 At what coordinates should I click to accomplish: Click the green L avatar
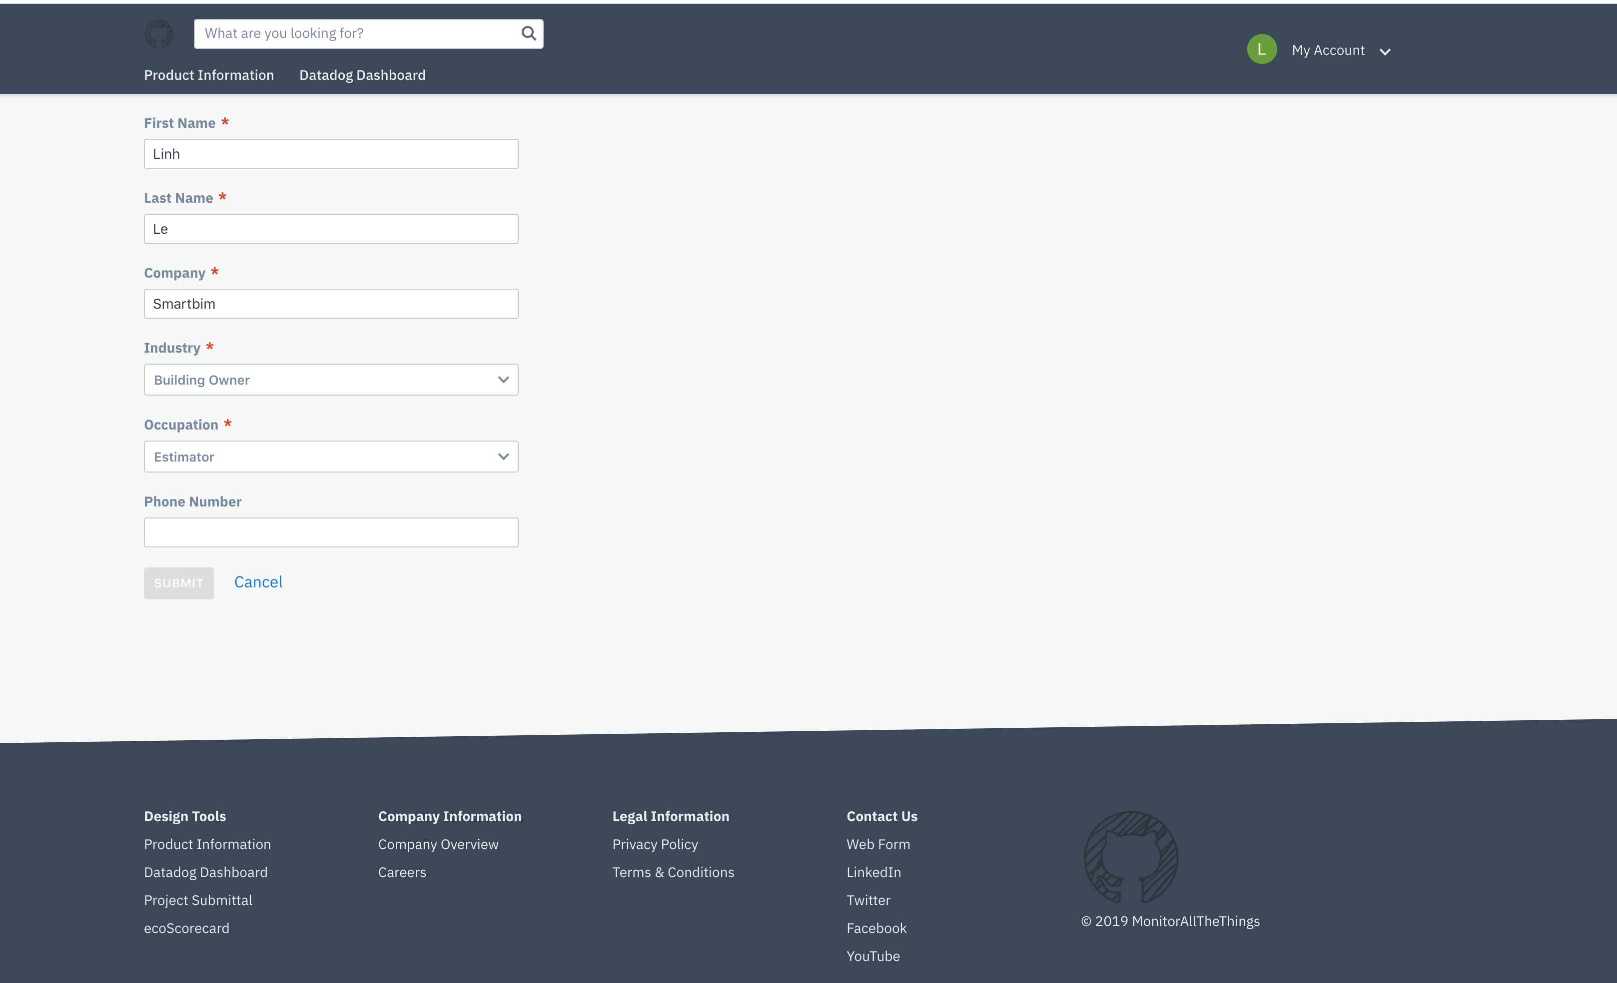(x=1261, y=49)
